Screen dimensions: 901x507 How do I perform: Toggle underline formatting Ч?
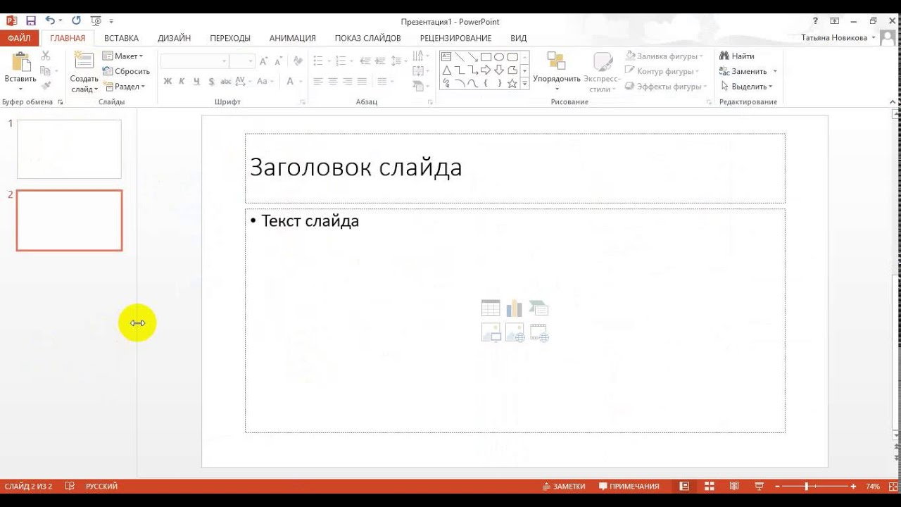point(196,82)
